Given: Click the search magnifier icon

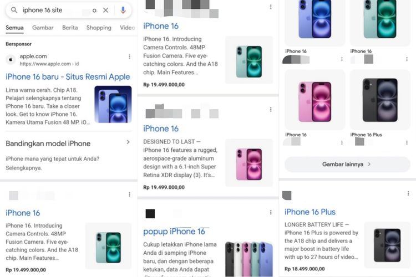Looking at the screenshot, I should point(14,10).
